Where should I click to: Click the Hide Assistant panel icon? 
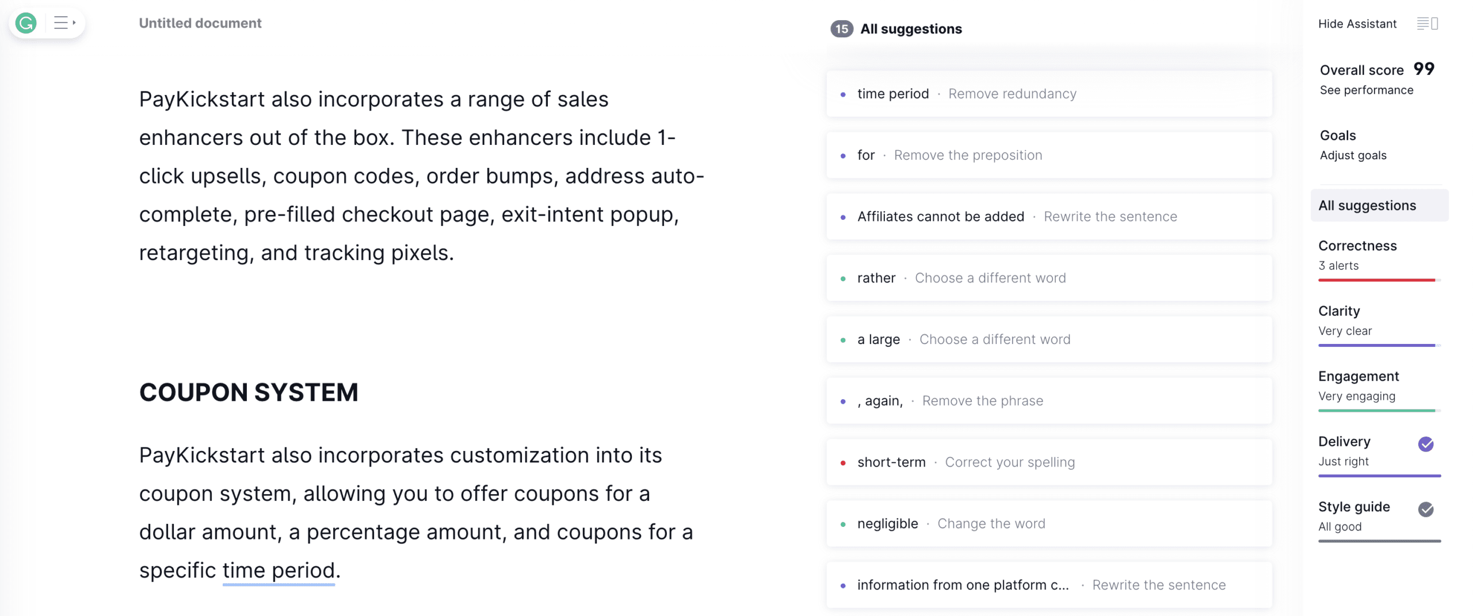pos(1427,24)
